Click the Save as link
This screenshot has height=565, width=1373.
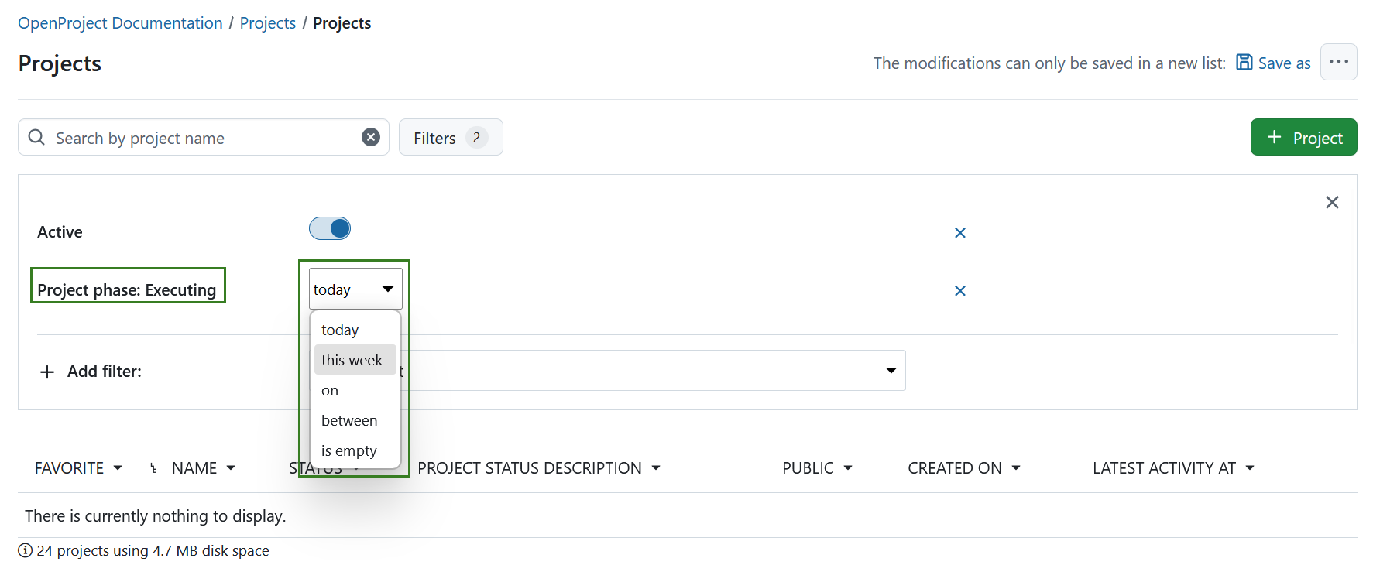point(1273,63)
